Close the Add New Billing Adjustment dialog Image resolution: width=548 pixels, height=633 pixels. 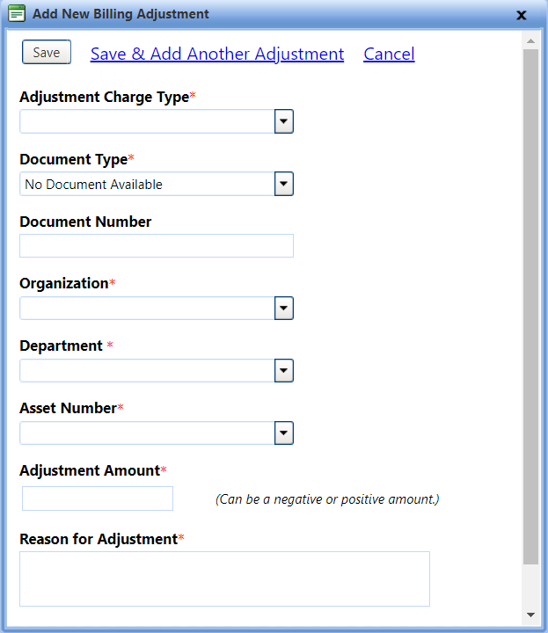(522, 15)
